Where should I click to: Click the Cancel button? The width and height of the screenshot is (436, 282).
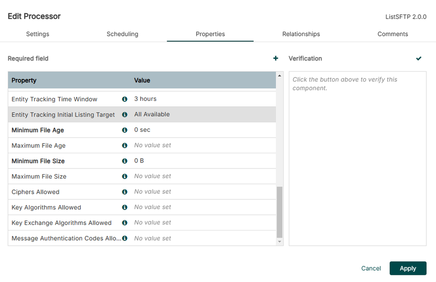(x=371, y=268)
